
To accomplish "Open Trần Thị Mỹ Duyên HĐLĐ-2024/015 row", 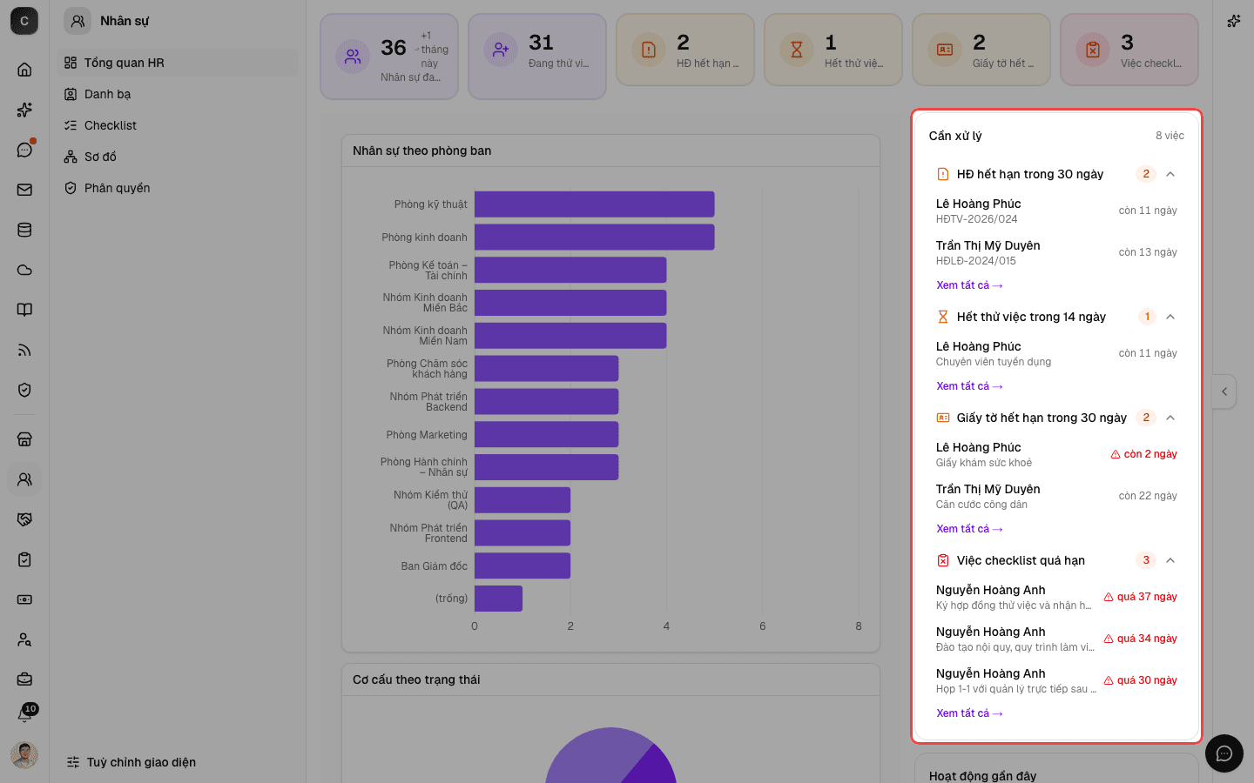I will [x=1056, y=252].
